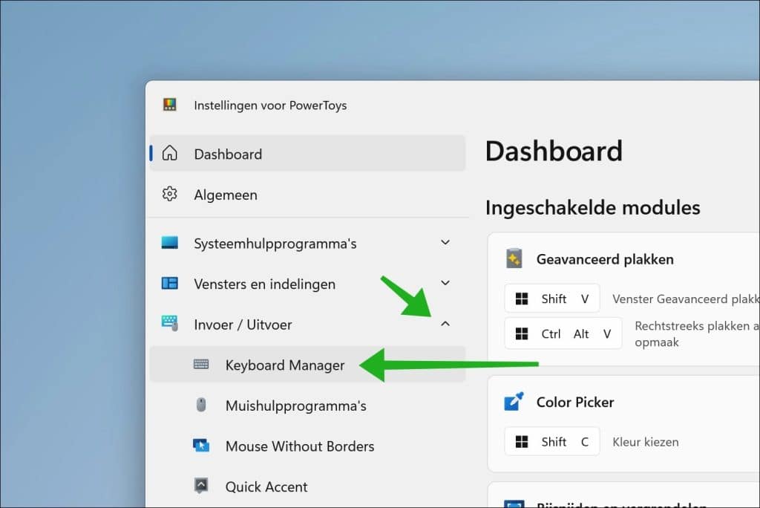The image size is (760, 508).
Task: Click the Venster Geavanceerd plakken description text
Action: pyautogui.click(x=686, y=299)
